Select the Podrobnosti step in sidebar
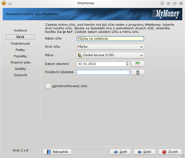Image resolution: width=185 pixels, height=158 pixels. (20, 44)
